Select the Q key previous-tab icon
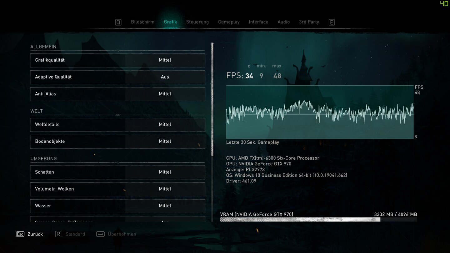Image resolution: width=450 pixels, height=253 pixels. [118, 22]
